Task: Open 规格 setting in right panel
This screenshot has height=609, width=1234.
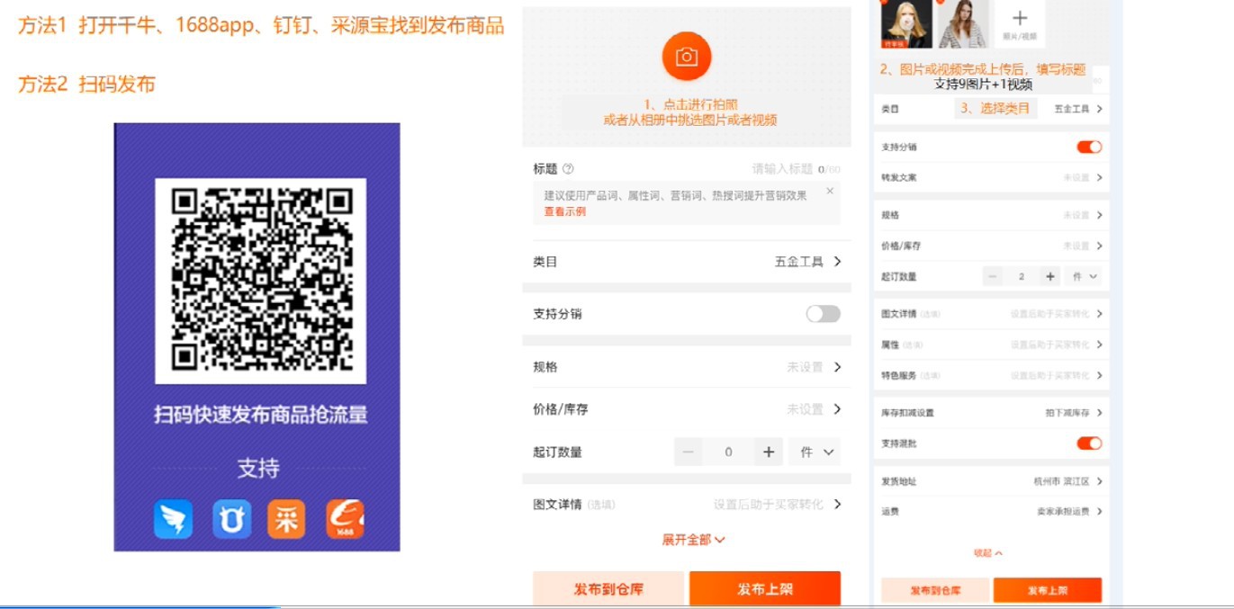Action: pos(991,216)
